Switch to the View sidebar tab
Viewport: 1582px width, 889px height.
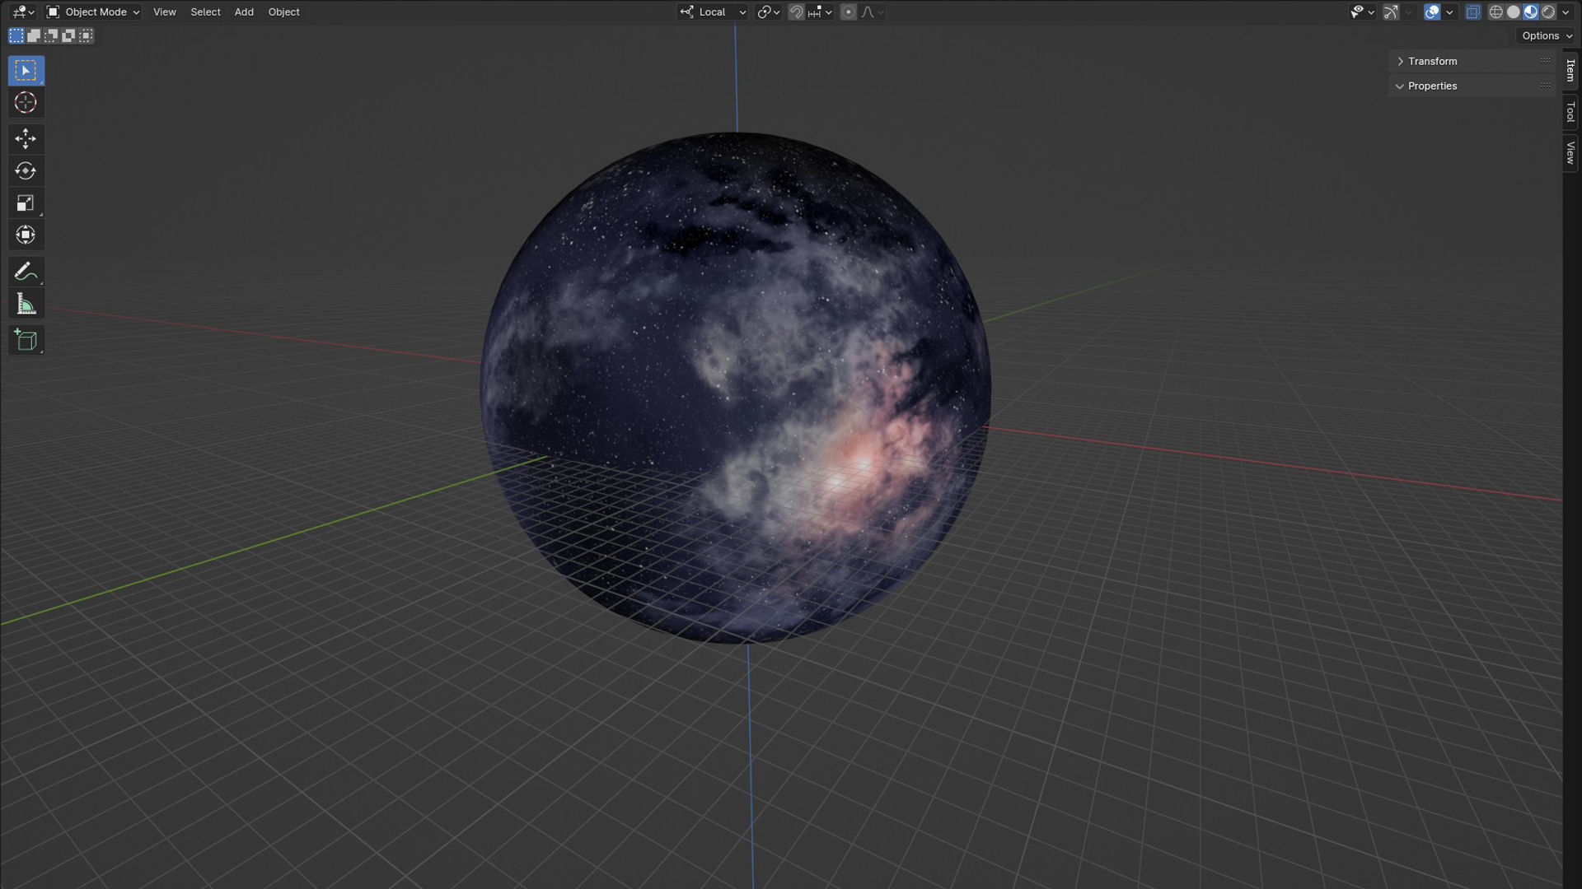click(x=1570, y=152)
